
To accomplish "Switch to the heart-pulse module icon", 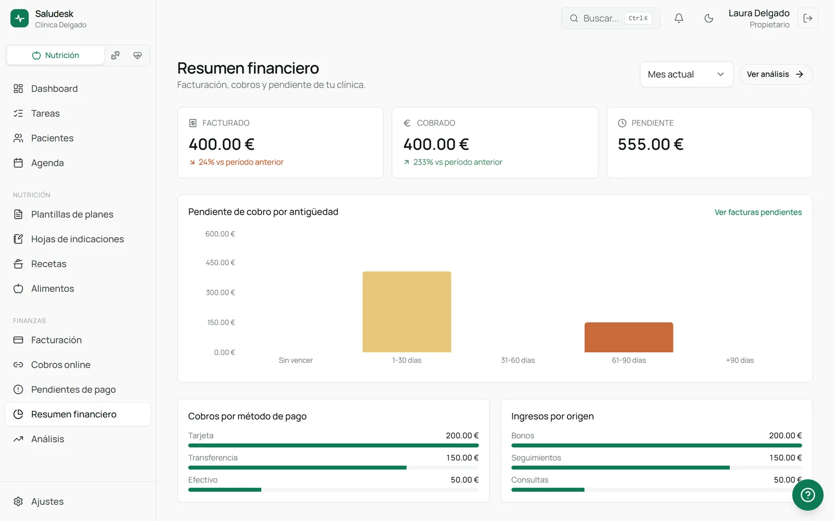I will tap(138, 55).
